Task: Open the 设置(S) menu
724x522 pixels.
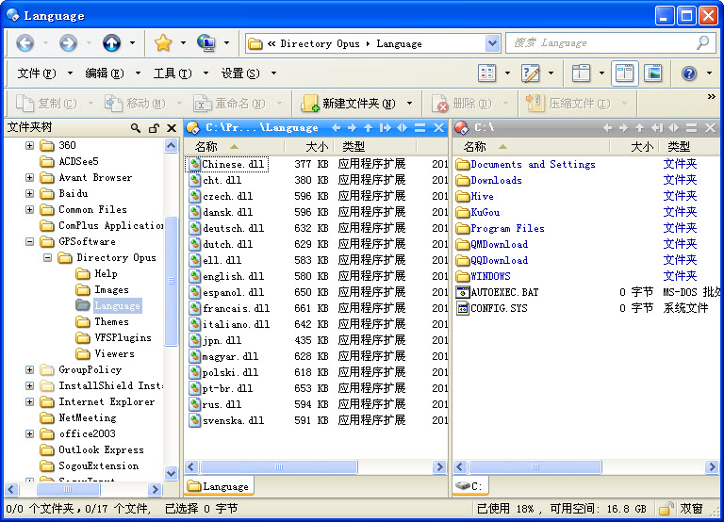Action: [240, 73]
